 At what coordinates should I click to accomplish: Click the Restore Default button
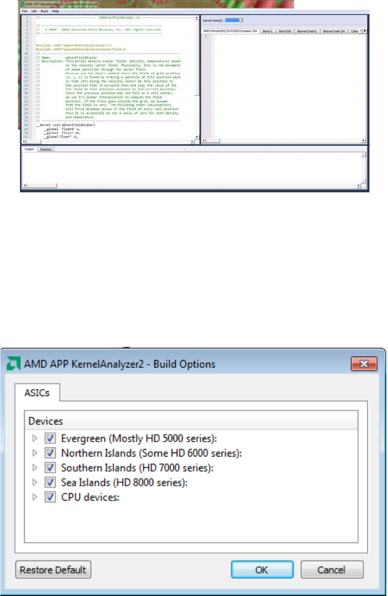click(53, 570)
